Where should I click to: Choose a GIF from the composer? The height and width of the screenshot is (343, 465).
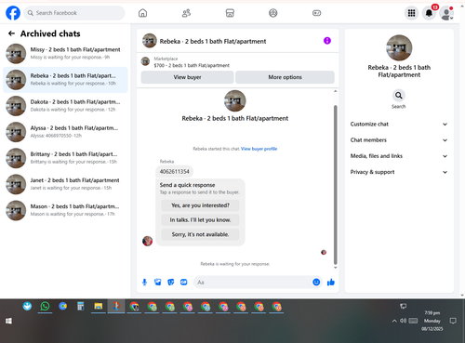click(x=184, y=283)
